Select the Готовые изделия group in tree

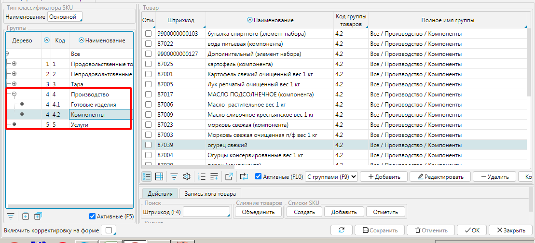(93, 104)
